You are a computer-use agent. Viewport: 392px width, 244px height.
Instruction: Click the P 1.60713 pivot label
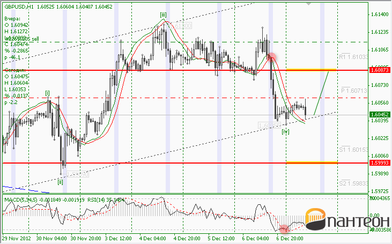pos(354,91)
